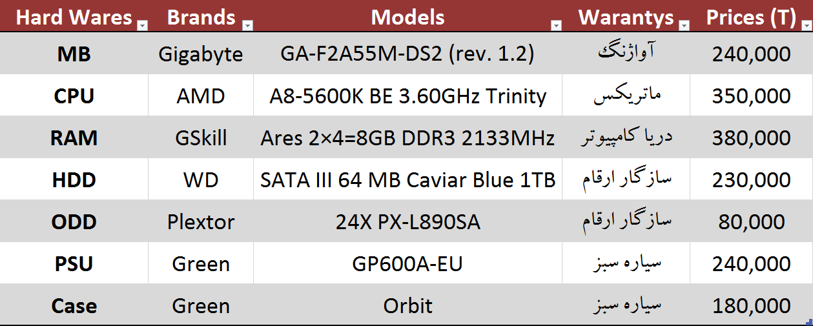Viewport: 813px width, 326px height.
Task: Expand the Models column filter arrow
Action: pos(555,25)
